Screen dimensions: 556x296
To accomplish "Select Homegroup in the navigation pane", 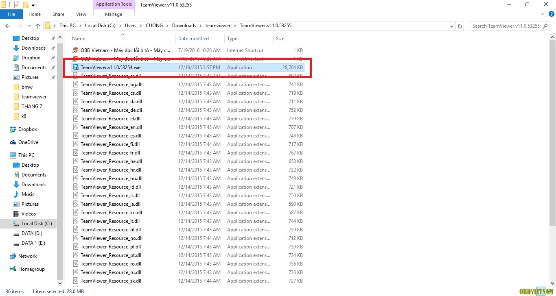I will 31,269.
